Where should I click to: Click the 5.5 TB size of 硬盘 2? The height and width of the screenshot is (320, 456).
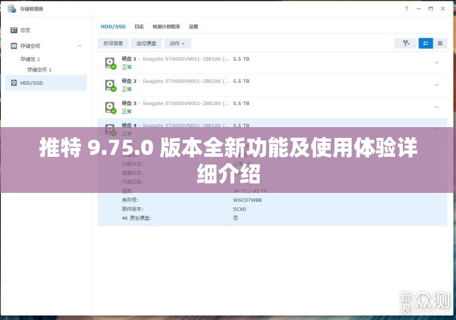241,81
